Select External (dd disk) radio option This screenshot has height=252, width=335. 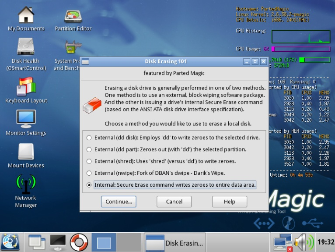click(89, 138)
